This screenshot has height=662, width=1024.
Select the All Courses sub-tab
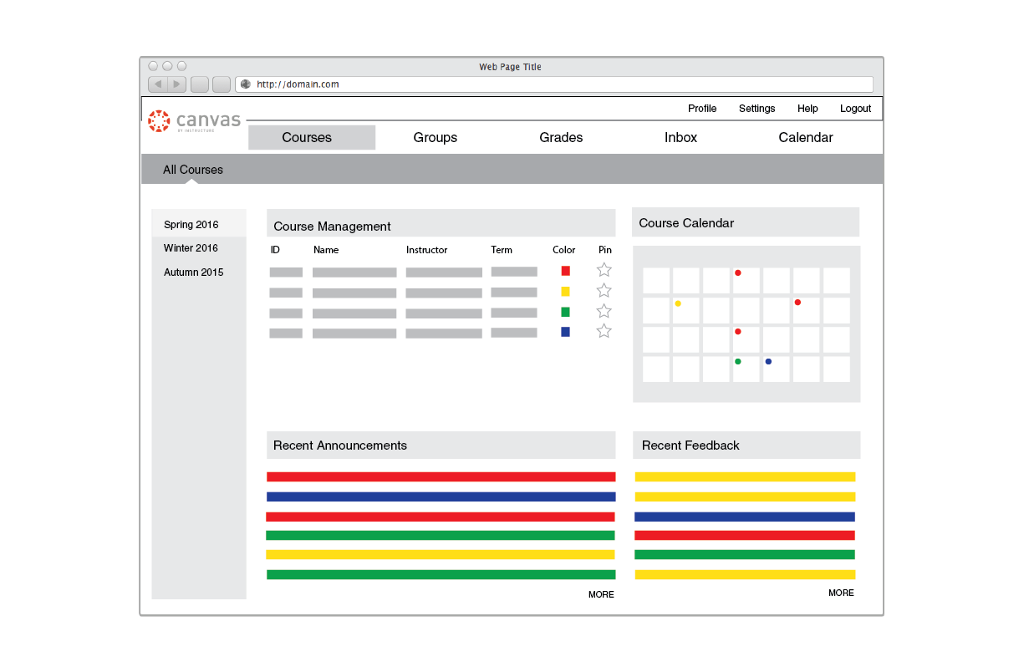[193, 170]
